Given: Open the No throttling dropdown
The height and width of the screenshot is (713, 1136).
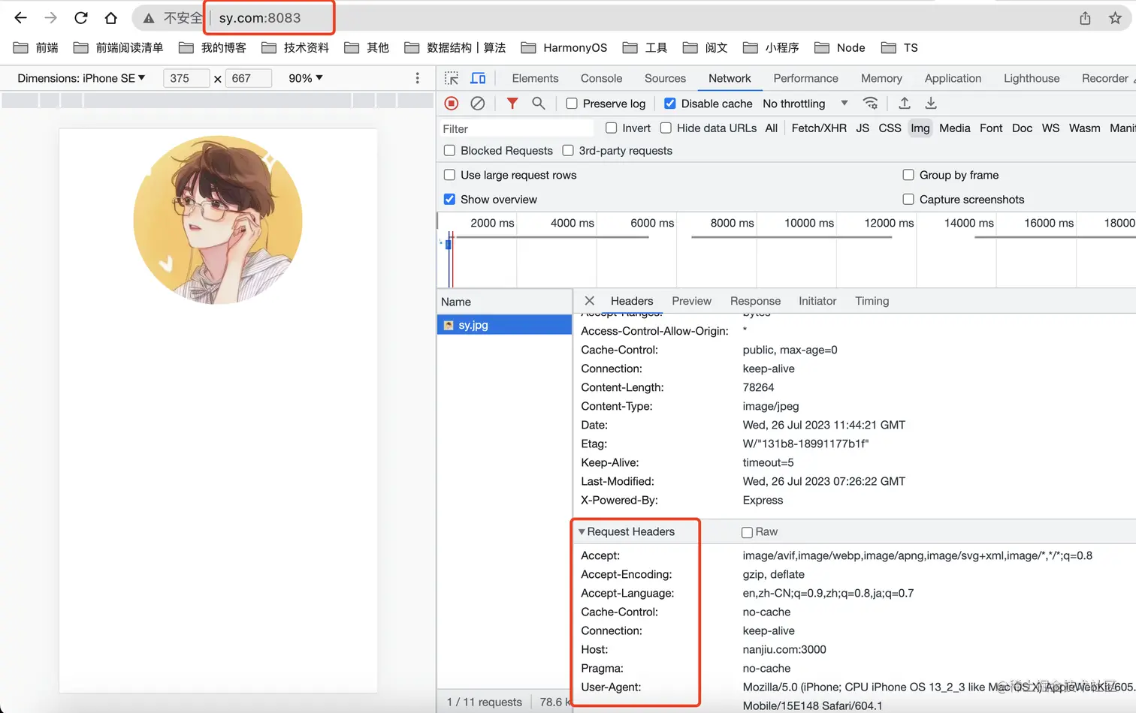Looking at the screenshot, I should [805, 104].
